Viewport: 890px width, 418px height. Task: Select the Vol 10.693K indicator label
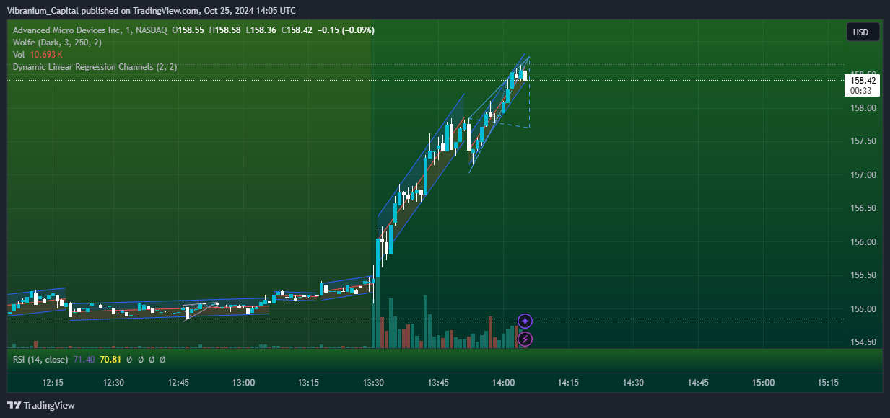coord(38,55)
